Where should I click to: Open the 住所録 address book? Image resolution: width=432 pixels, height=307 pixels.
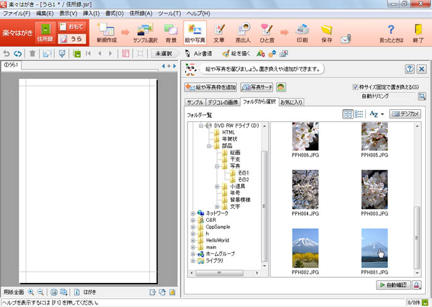click(x=44, y=32)
